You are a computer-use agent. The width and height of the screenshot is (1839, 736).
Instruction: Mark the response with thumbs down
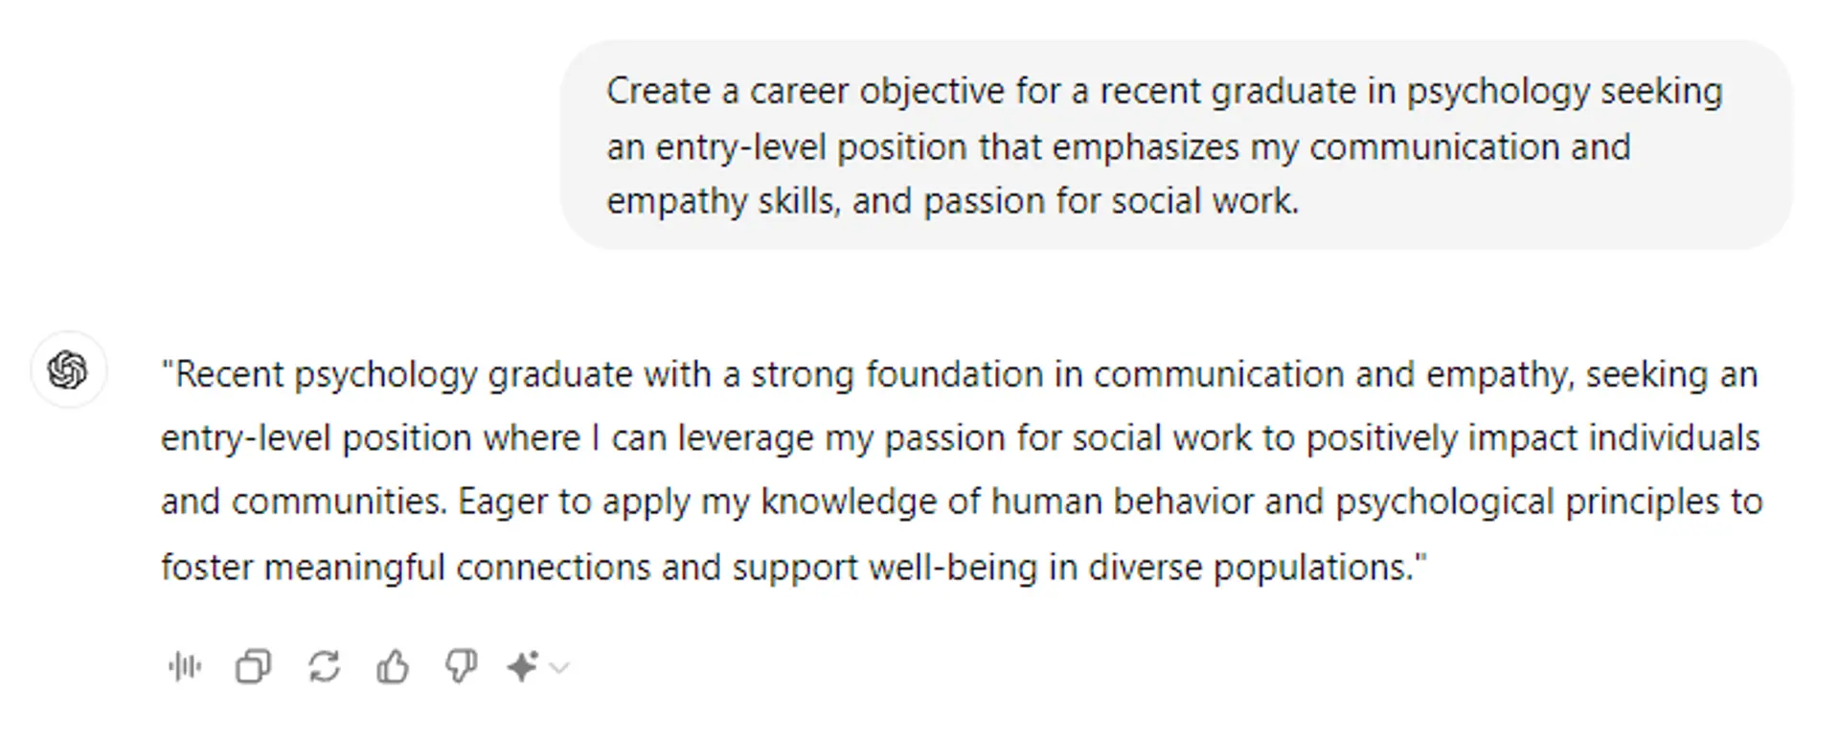[462, 667]
